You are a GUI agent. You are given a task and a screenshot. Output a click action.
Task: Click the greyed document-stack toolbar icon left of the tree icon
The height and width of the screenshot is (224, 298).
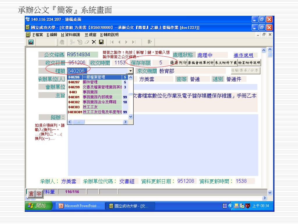click(62, 42)
